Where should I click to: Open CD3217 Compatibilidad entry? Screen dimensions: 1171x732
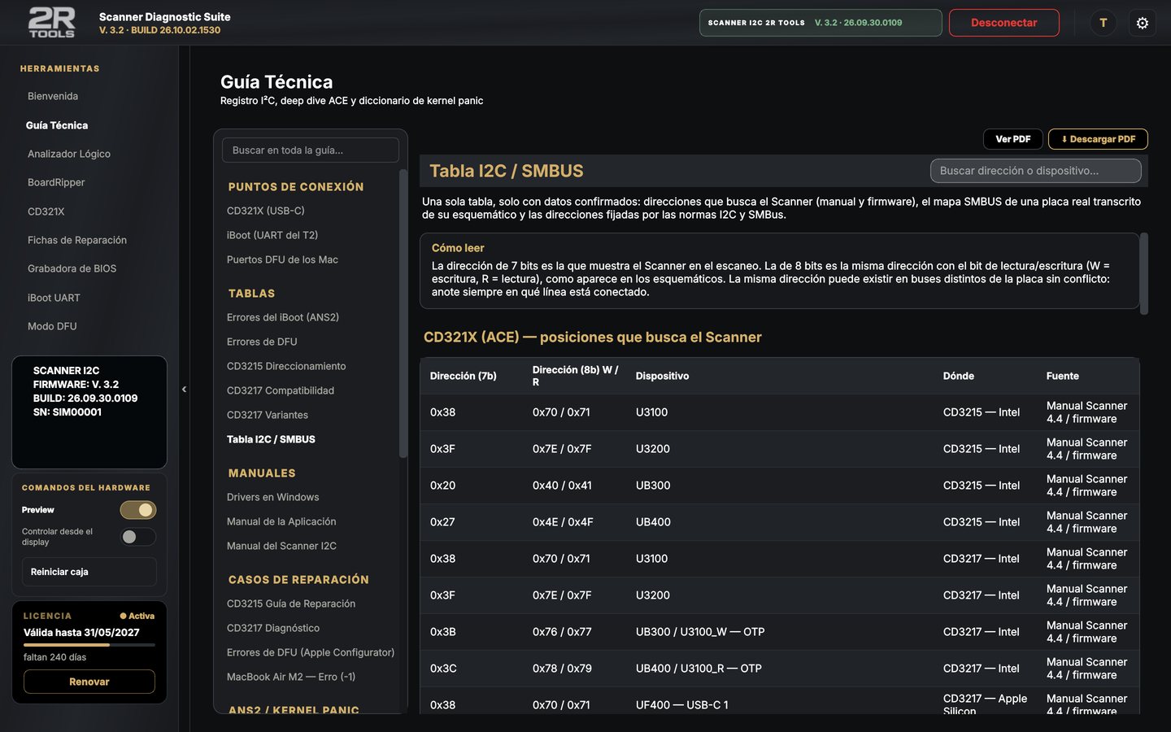(x=281, y=390)
